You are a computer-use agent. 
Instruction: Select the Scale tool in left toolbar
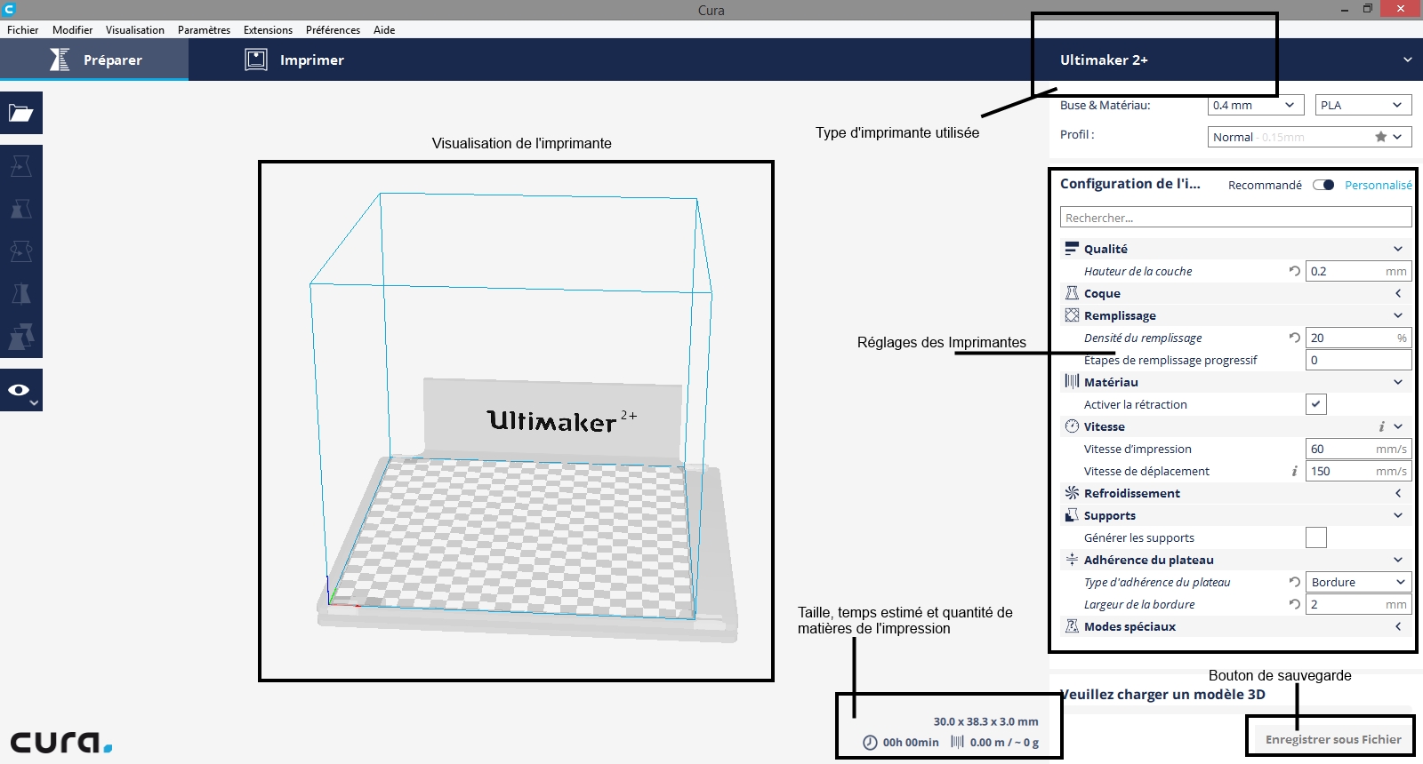20,209
